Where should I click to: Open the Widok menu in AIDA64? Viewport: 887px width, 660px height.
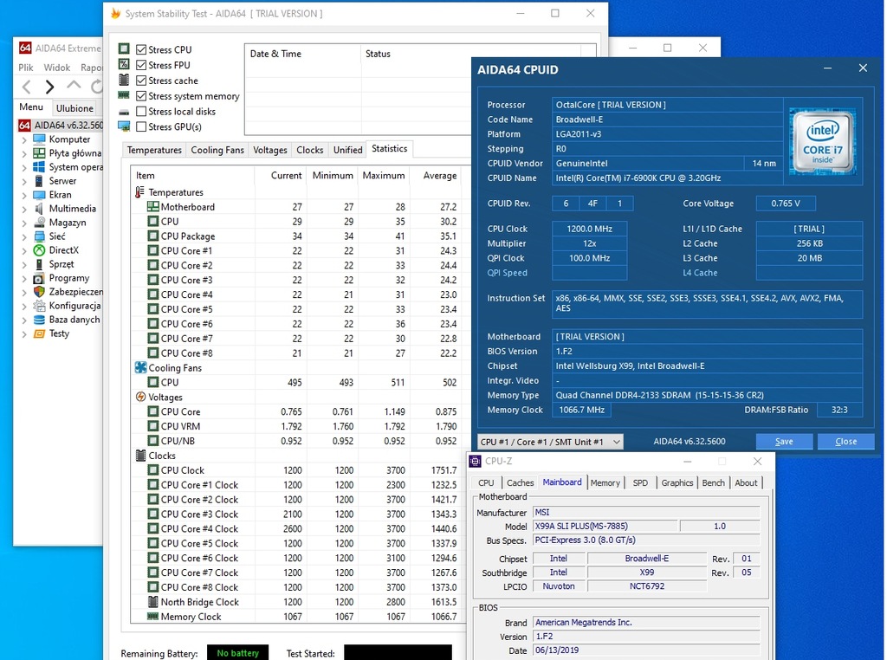56,67
